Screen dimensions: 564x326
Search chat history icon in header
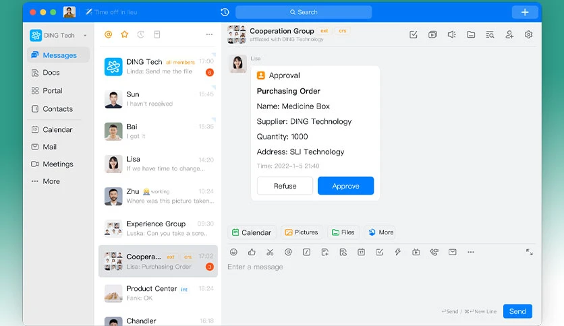[490, 34]
